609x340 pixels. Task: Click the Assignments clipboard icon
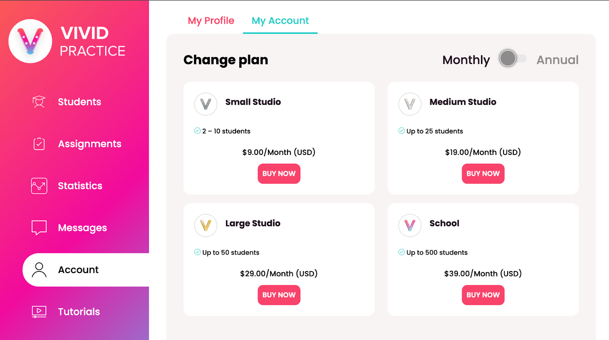point(39,144)
